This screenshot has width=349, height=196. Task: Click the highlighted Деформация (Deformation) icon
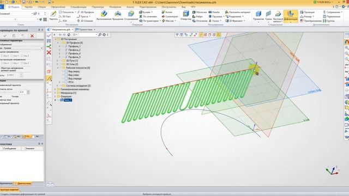pos(291,14)
